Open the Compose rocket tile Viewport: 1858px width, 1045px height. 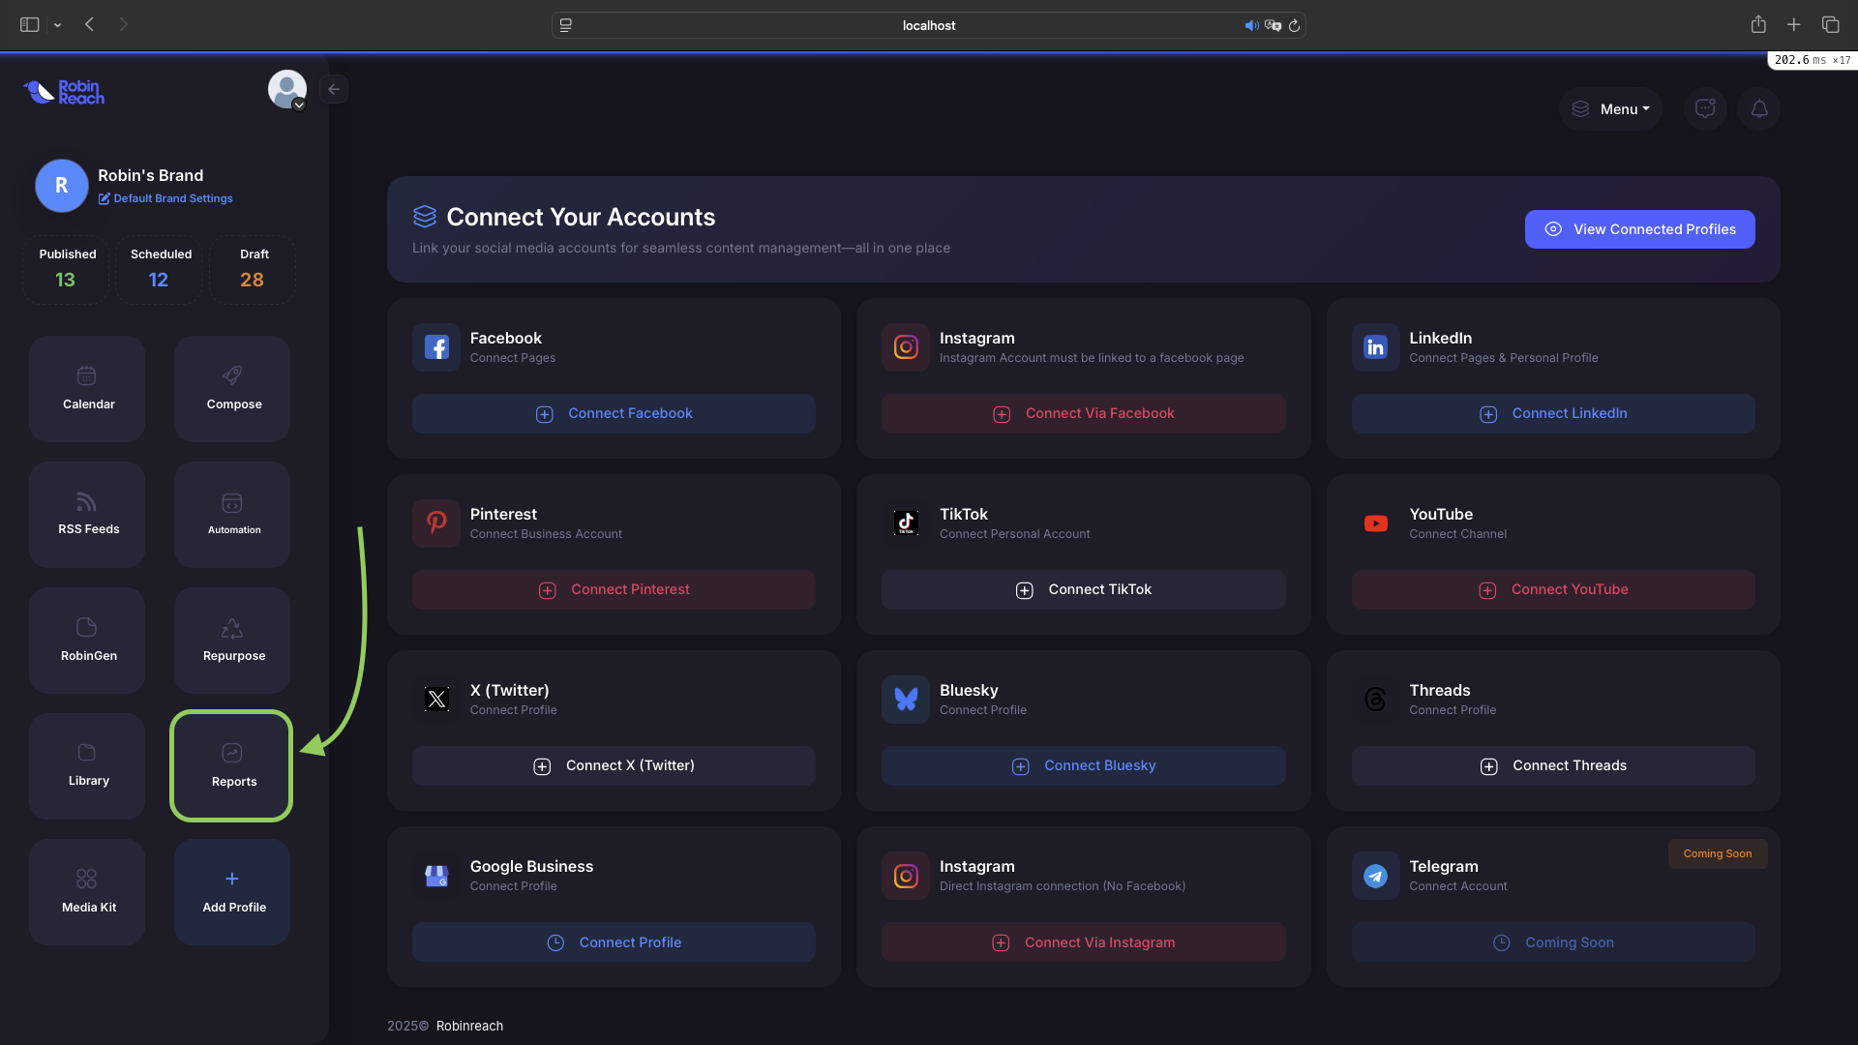(x=232, y=388)
